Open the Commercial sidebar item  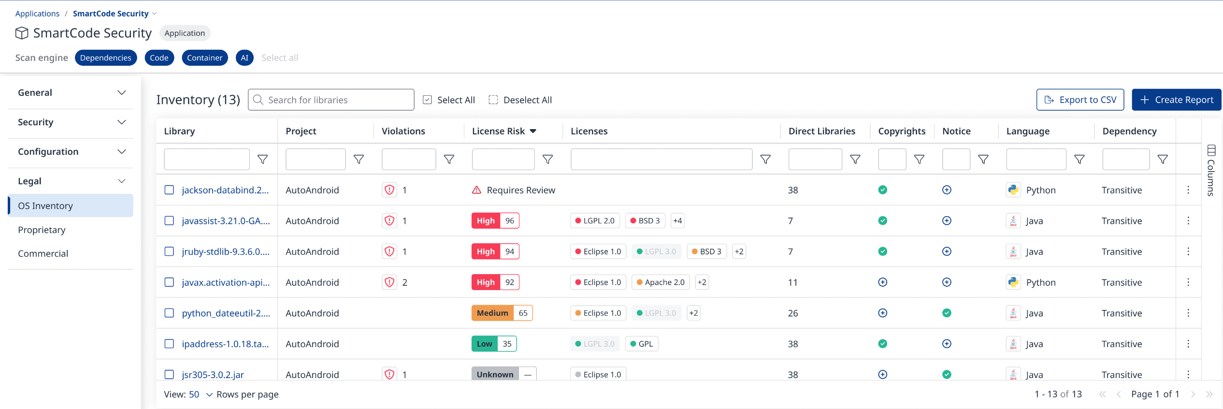point(43,253)
